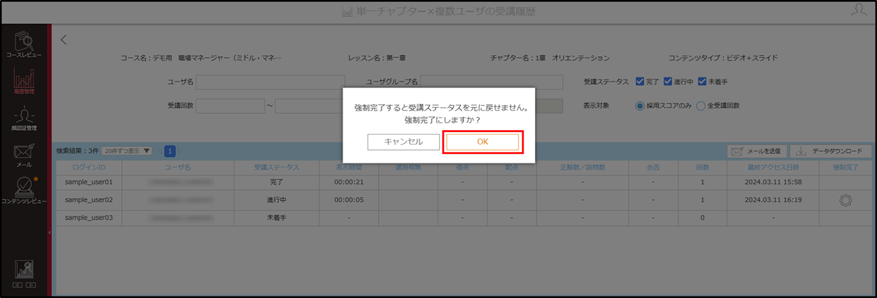
Task: Sort by 回数 column header
Action: [x=702, y=167]
